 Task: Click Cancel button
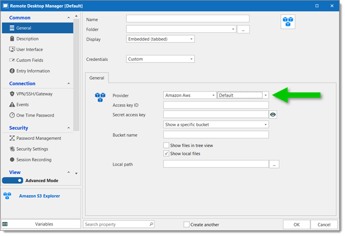click(x=324, y=225)
